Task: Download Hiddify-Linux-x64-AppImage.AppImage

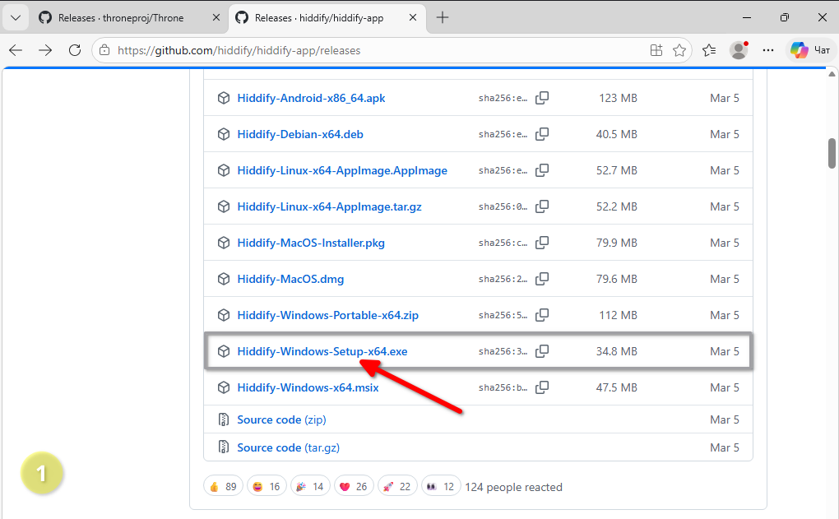Action: tap(342, 170)
